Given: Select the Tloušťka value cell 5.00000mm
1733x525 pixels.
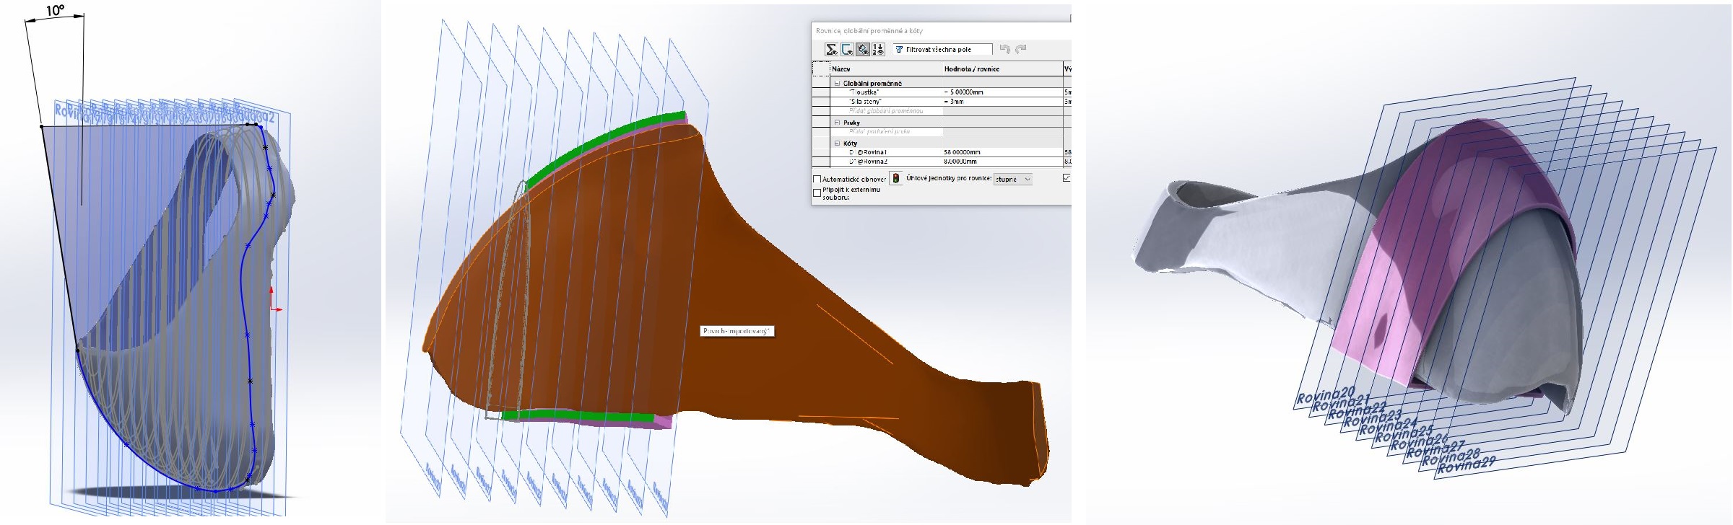Looking at the screenshot, I should [x=965, y=92].
